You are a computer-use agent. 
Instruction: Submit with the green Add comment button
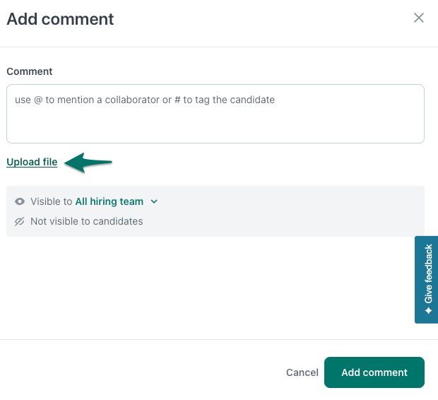374,372
